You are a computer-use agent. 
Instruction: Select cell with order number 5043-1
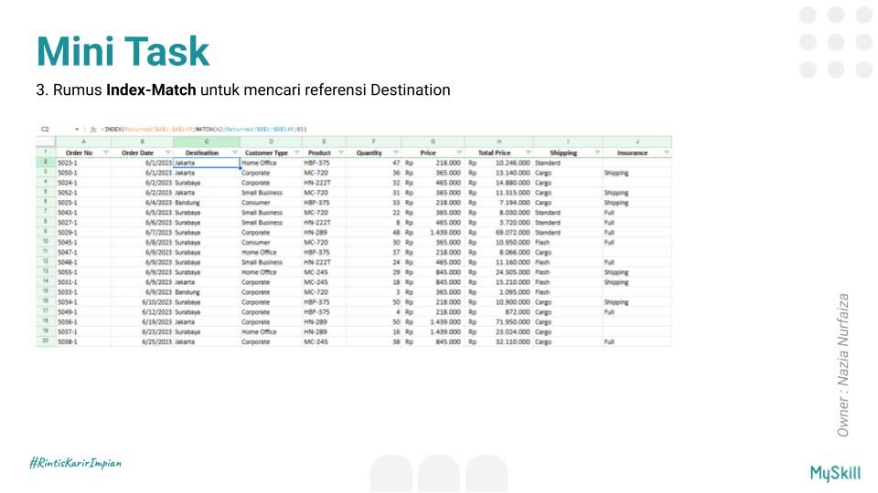[x=83, y=213]
